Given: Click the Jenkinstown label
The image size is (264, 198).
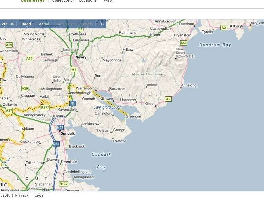Looking at the screenshot, I should click(91, 124).
